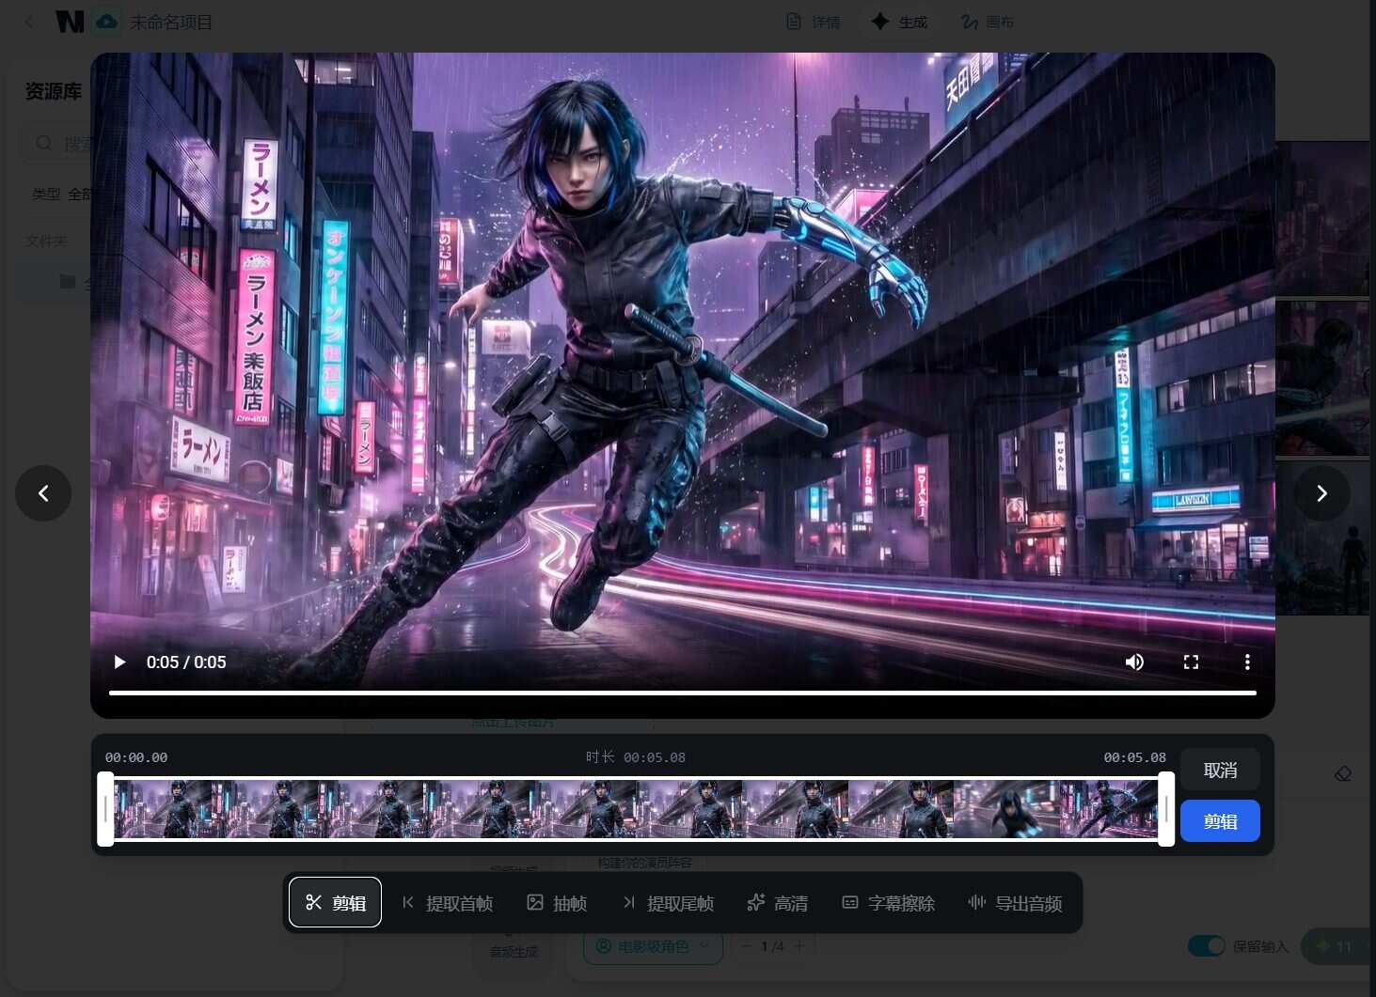Click the video progress bar
1376x997 pixels.
683,693
